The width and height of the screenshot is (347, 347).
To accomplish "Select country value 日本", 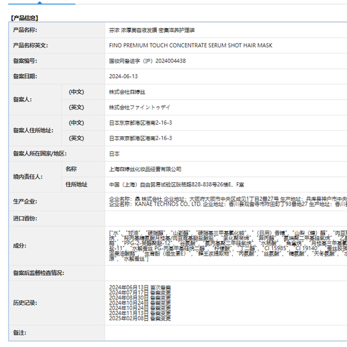I will (114, 154).
